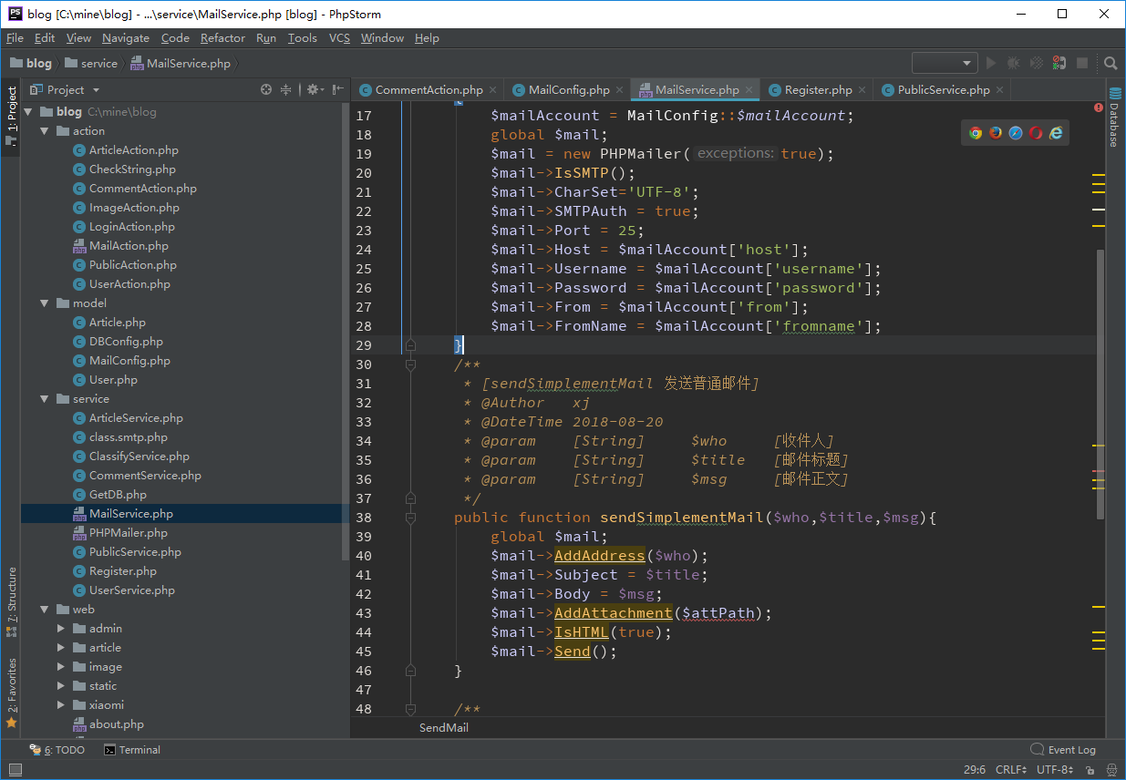Open the TODO tool window
This screenshot has width=1126, height=780.
[57, 750]
